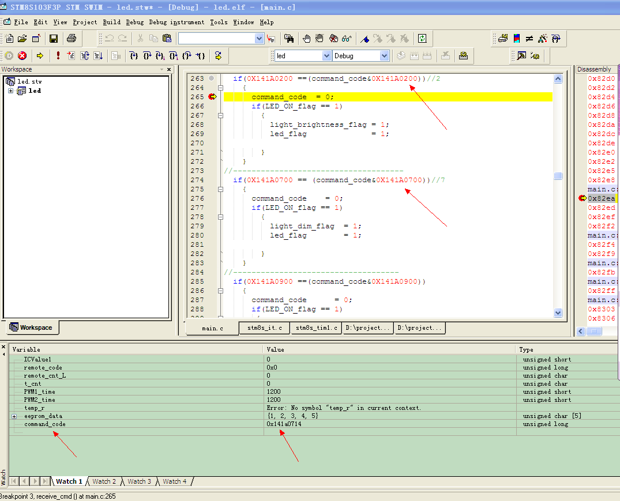Click the hand insert breakpoint icon
620x501 pixels.
(306, 38)
